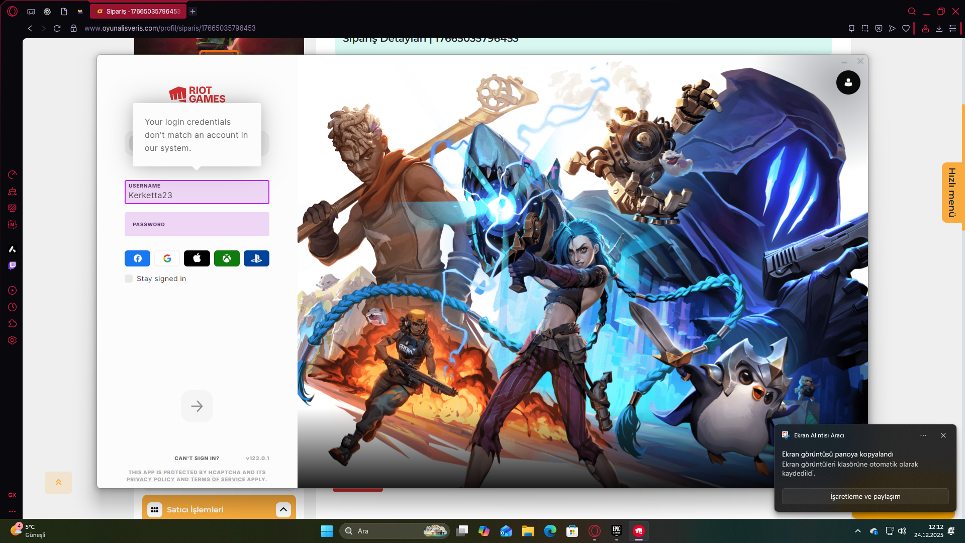
Task: Open History from the sidebar
Action: coord(13,307)
